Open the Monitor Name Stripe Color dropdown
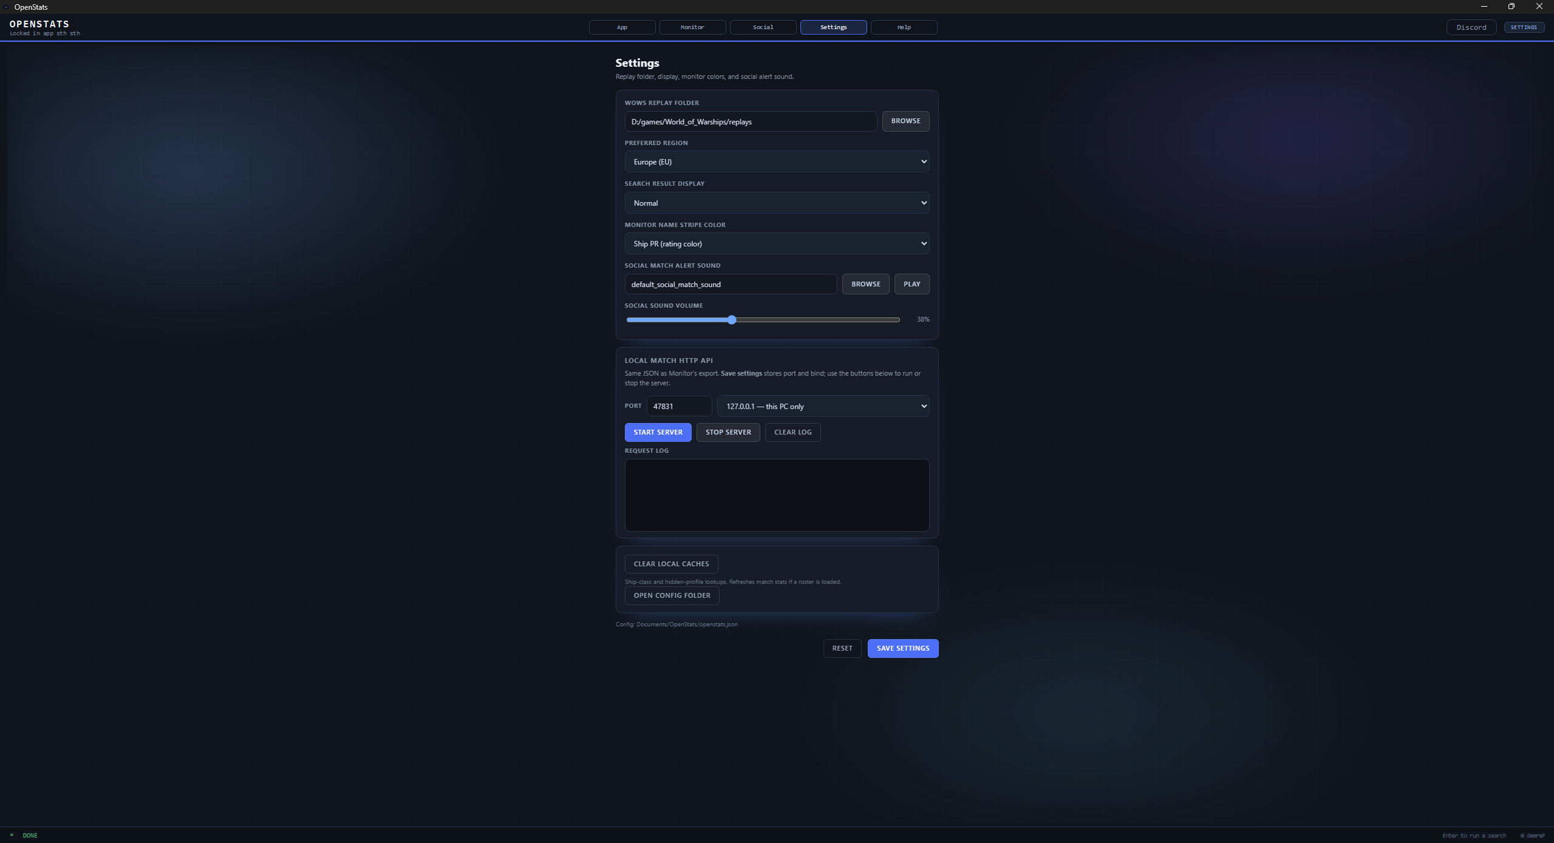Viewport: 1554px width, 843px height. [776, 243]
